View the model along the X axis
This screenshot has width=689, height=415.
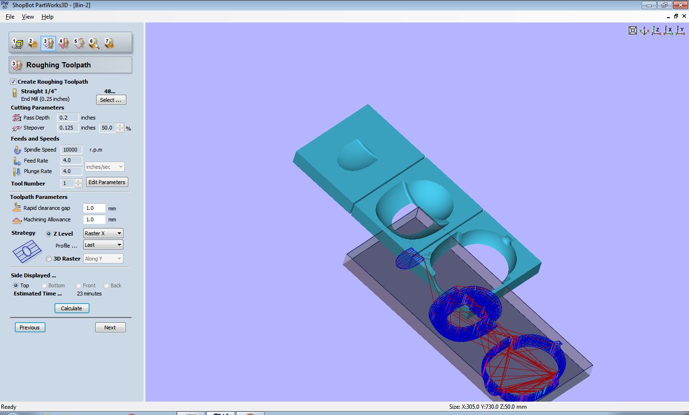point(668,31)
